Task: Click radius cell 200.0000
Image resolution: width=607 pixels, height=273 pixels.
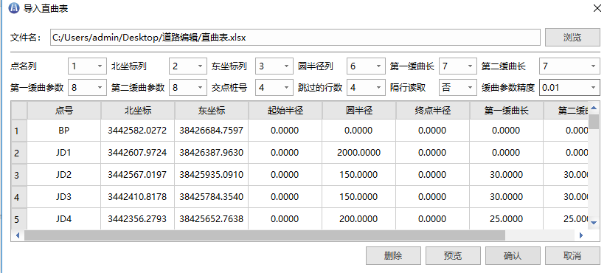Action: [359, 219]
